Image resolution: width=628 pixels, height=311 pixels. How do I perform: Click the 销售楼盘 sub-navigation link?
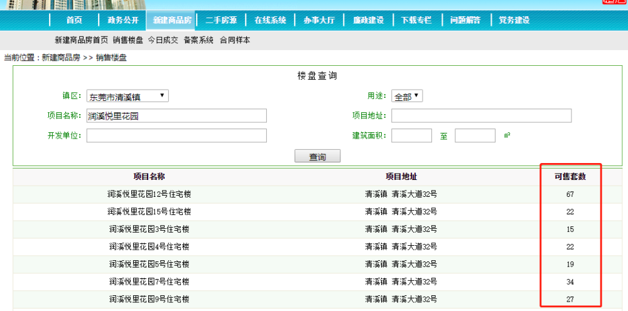127,40
